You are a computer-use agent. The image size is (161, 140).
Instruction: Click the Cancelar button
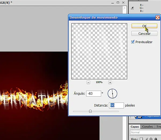[144, 33]
